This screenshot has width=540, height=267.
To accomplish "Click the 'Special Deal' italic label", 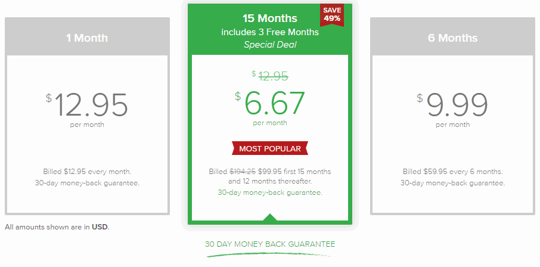I will 270,45.
